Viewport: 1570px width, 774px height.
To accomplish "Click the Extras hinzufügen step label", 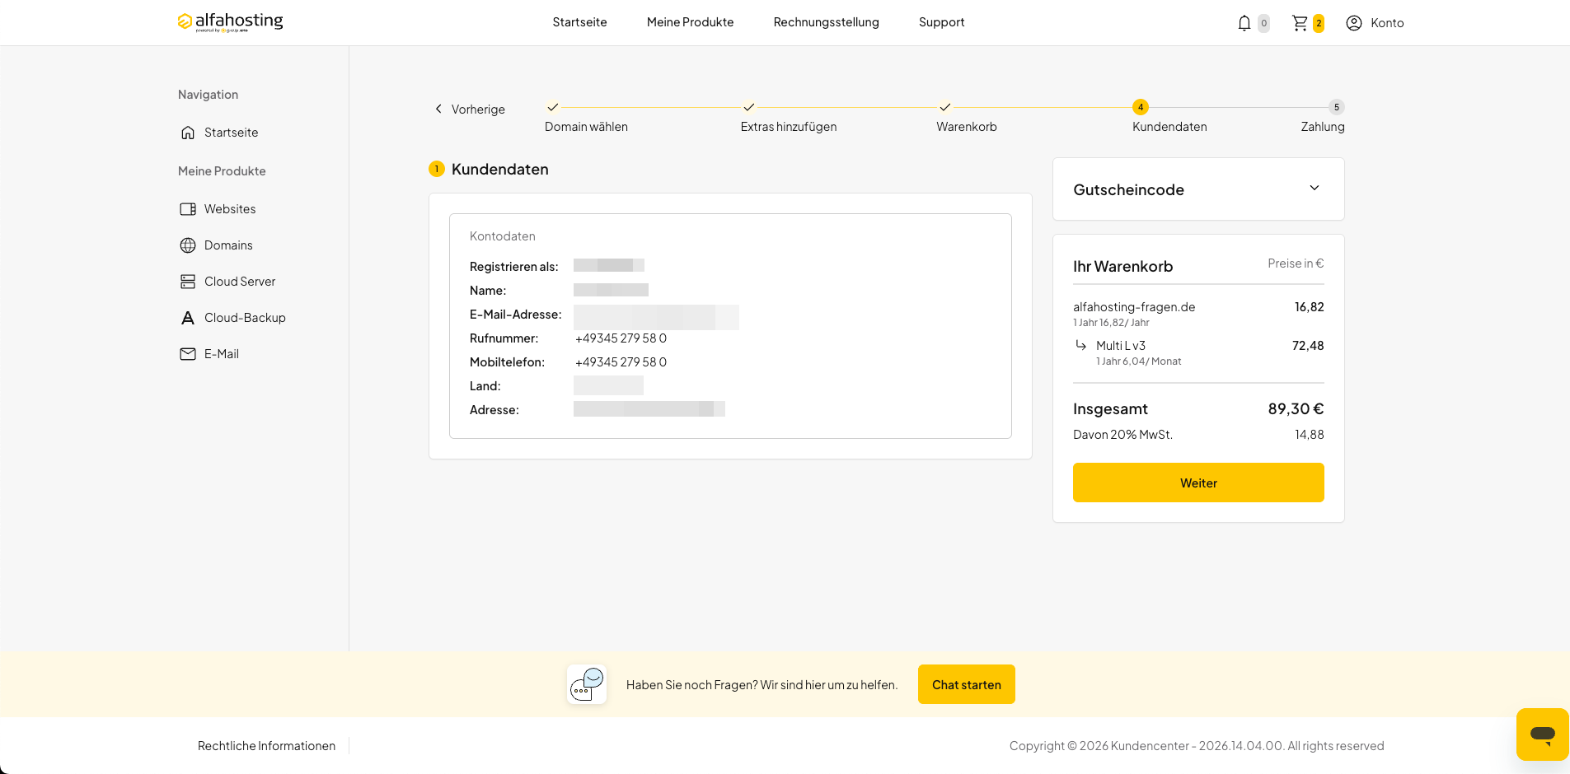I will 789,127.
